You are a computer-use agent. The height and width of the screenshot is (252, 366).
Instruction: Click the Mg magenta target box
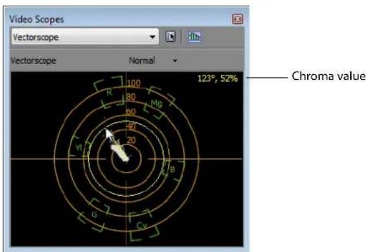[x=159, y=103]
